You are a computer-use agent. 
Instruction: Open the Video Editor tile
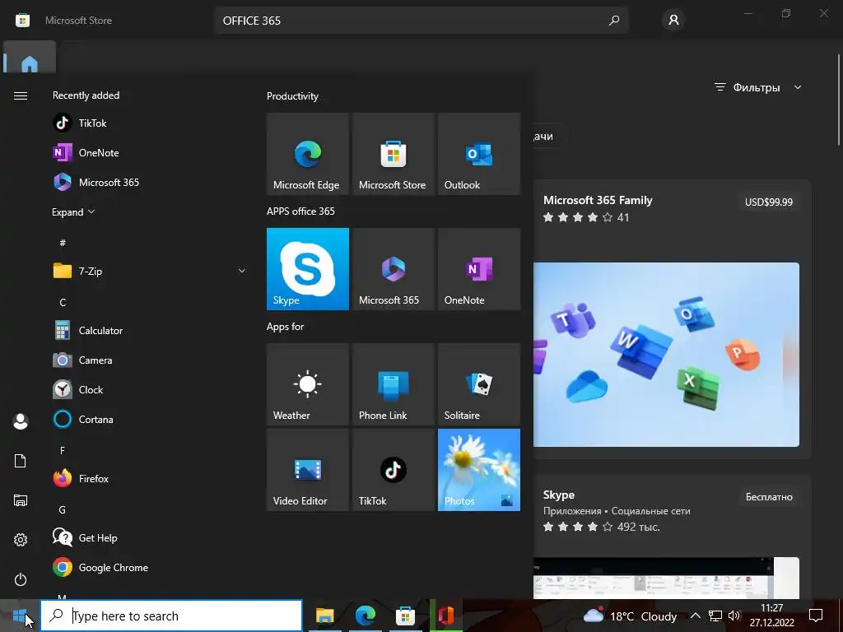click(x=308, y=470)
